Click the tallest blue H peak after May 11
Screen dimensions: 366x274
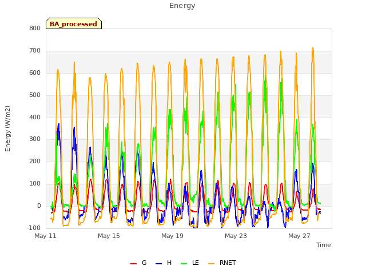58,124
